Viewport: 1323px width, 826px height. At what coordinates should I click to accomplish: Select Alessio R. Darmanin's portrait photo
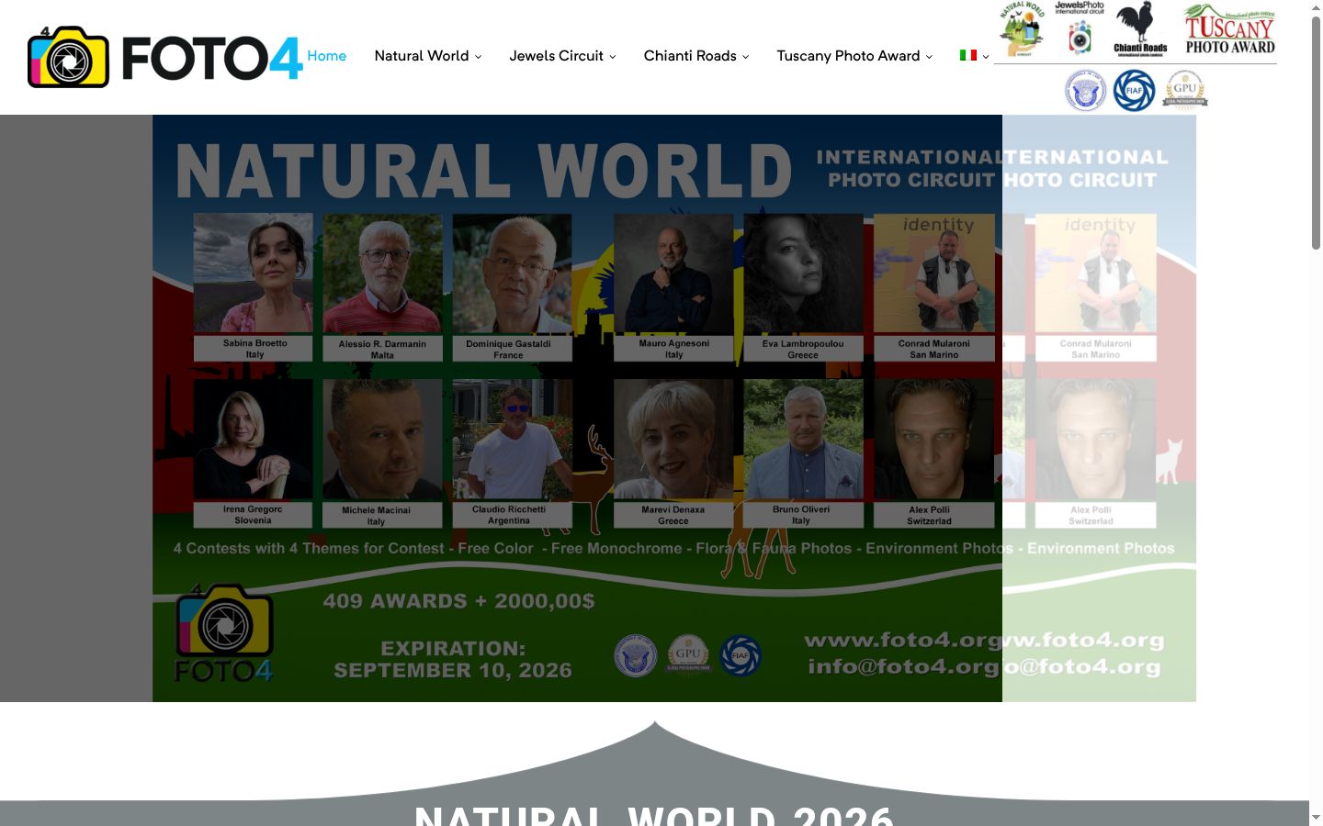coord(382,273)
